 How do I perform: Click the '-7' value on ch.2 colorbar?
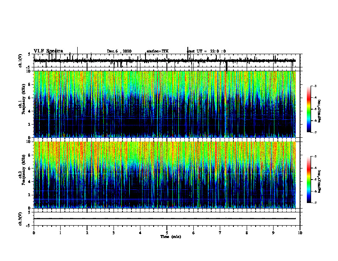pos(315,203)
